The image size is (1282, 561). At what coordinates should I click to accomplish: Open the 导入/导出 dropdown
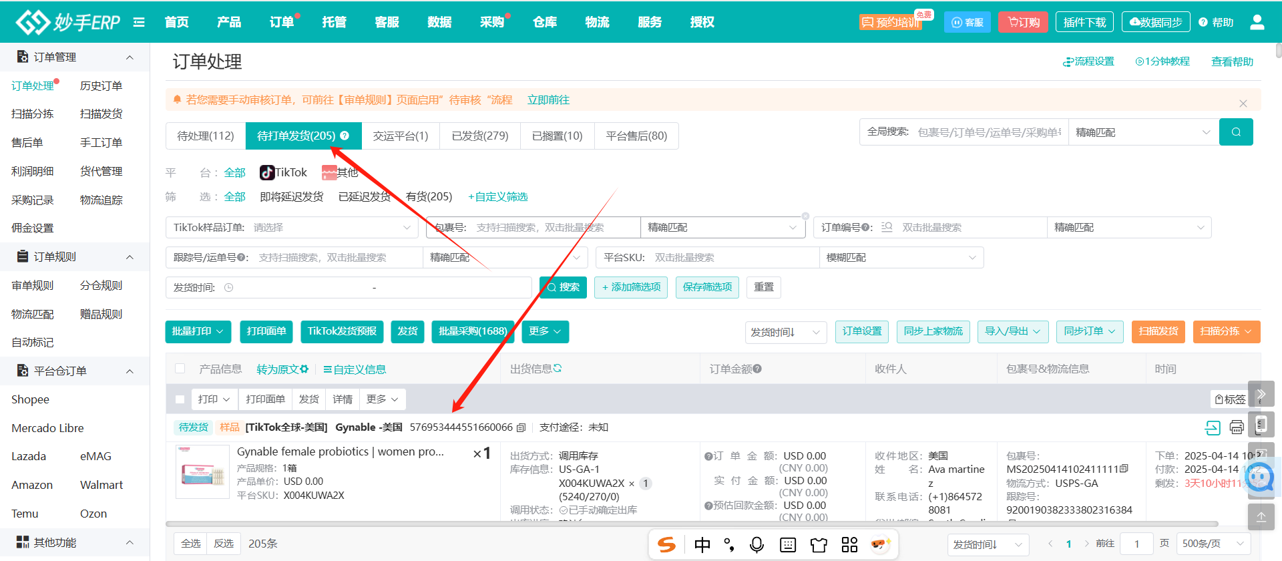tap(1012, 331)
